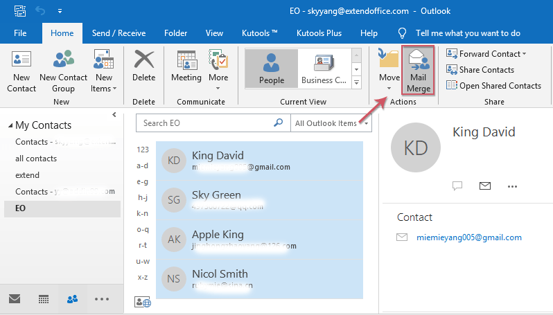553x315 pixels.
Task: Open the View tab
Action: 214,33
